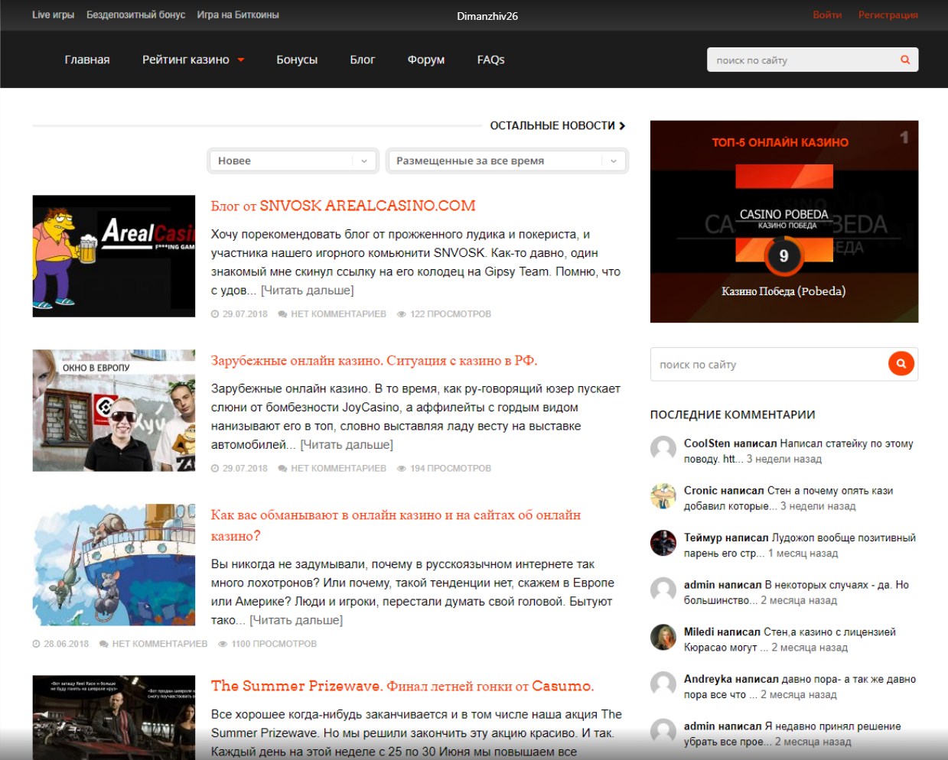Viewport: 948px width, 760px height.
Task: Click the Casino Pobeda rating badge
Action: tap(783, 255)
